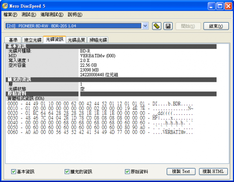
Task: Click the 光碟片種類 label
Action: (x=20, y=51)
